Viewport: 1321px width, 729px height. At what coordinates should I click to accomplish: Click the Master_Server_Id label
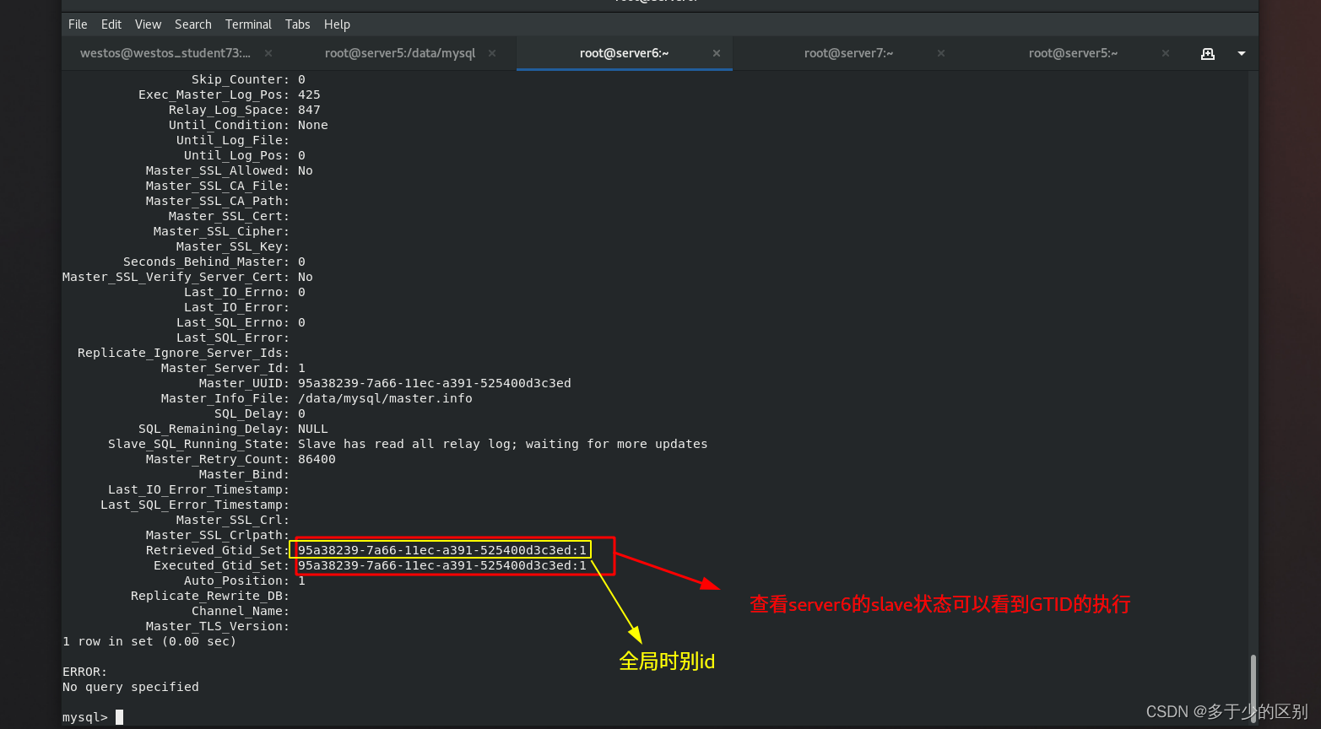(225, 368)
